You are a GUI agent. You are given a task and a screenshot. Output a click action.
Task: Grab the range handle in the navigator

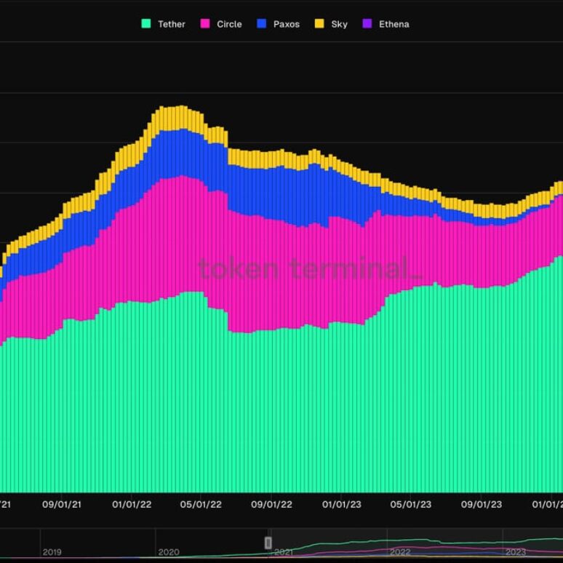tap(268, 543)
